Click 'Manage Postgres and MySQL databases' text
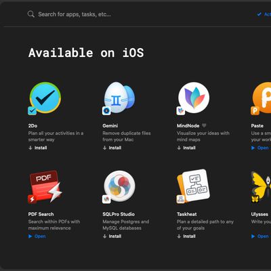 coord(126,225)
